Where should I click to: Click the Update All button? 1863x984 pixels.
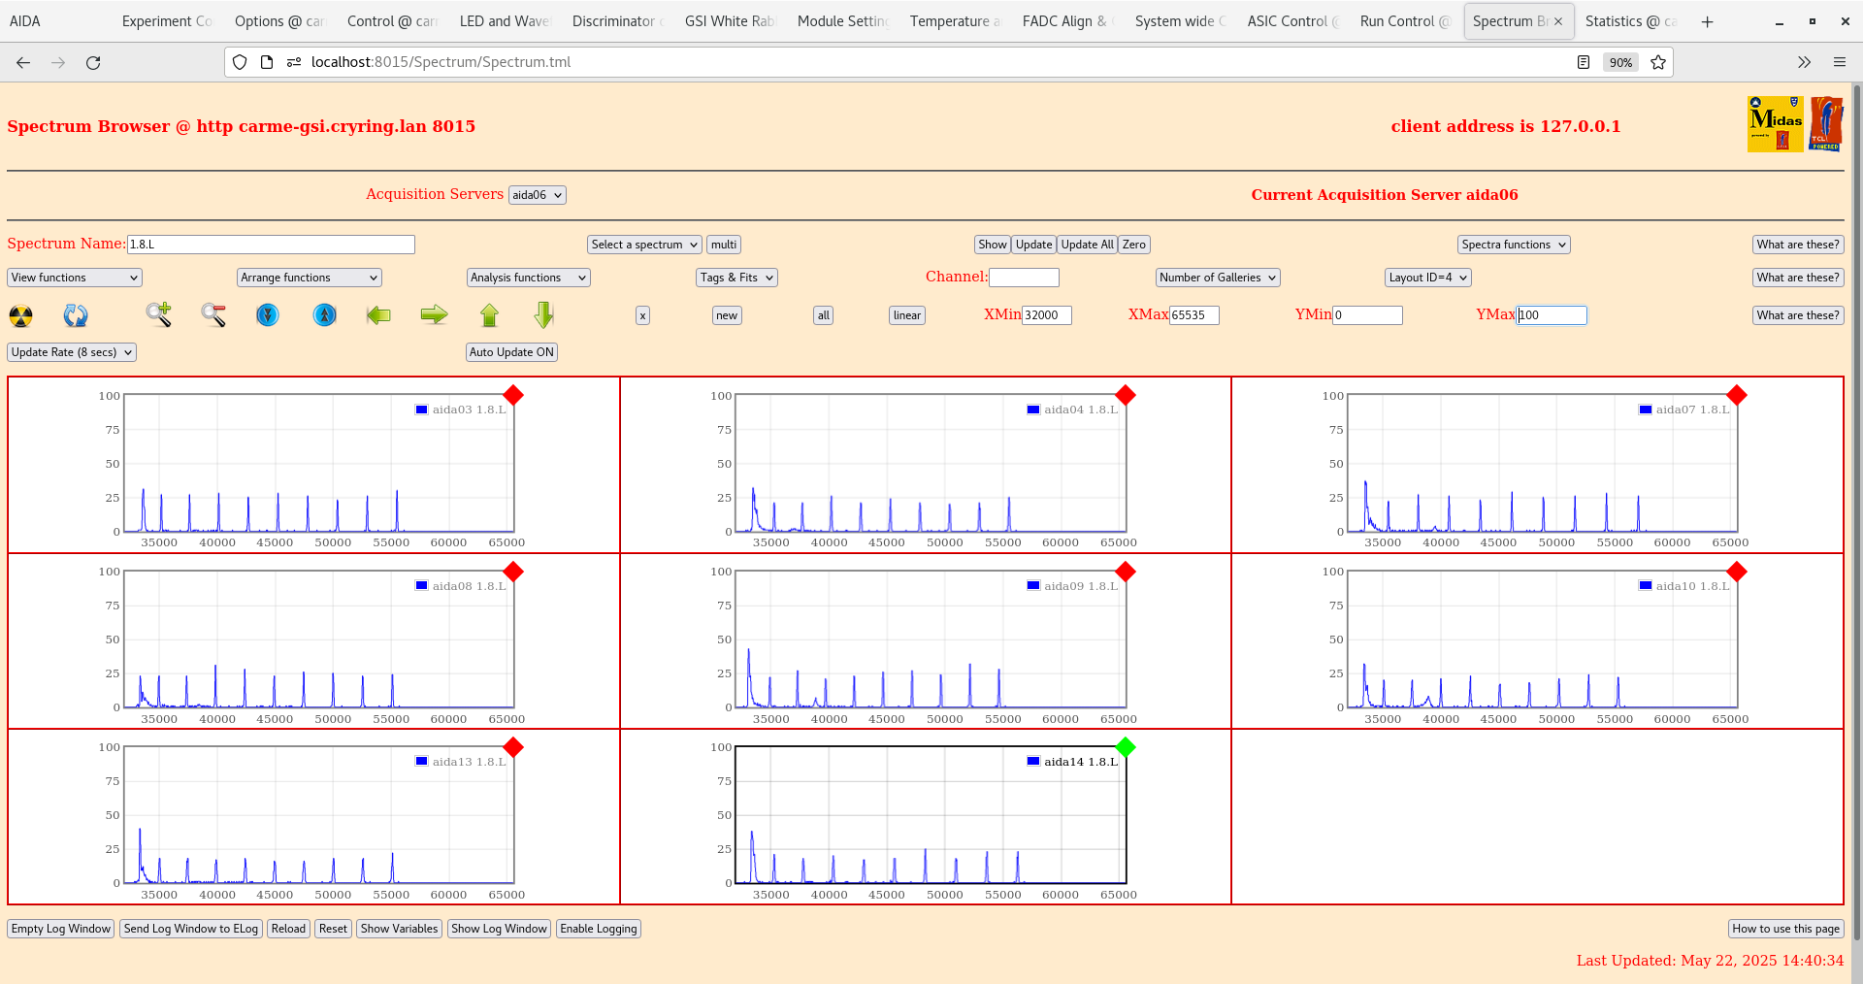(1086, 244)
